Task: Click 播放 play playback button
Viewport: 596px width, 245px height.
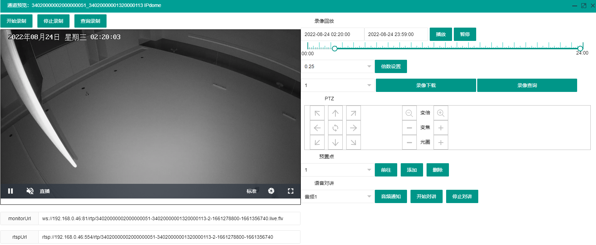Action: point(441,34)
